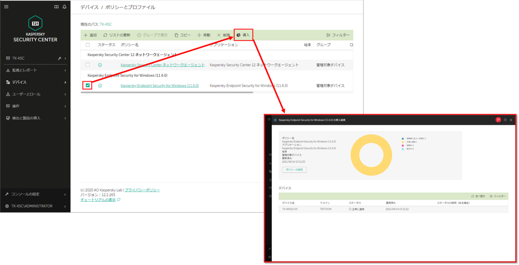The height and width of the screenshot is (265, 519).
Task: Click the pink 適用中 legend swatch
Action: coord(403,145)
